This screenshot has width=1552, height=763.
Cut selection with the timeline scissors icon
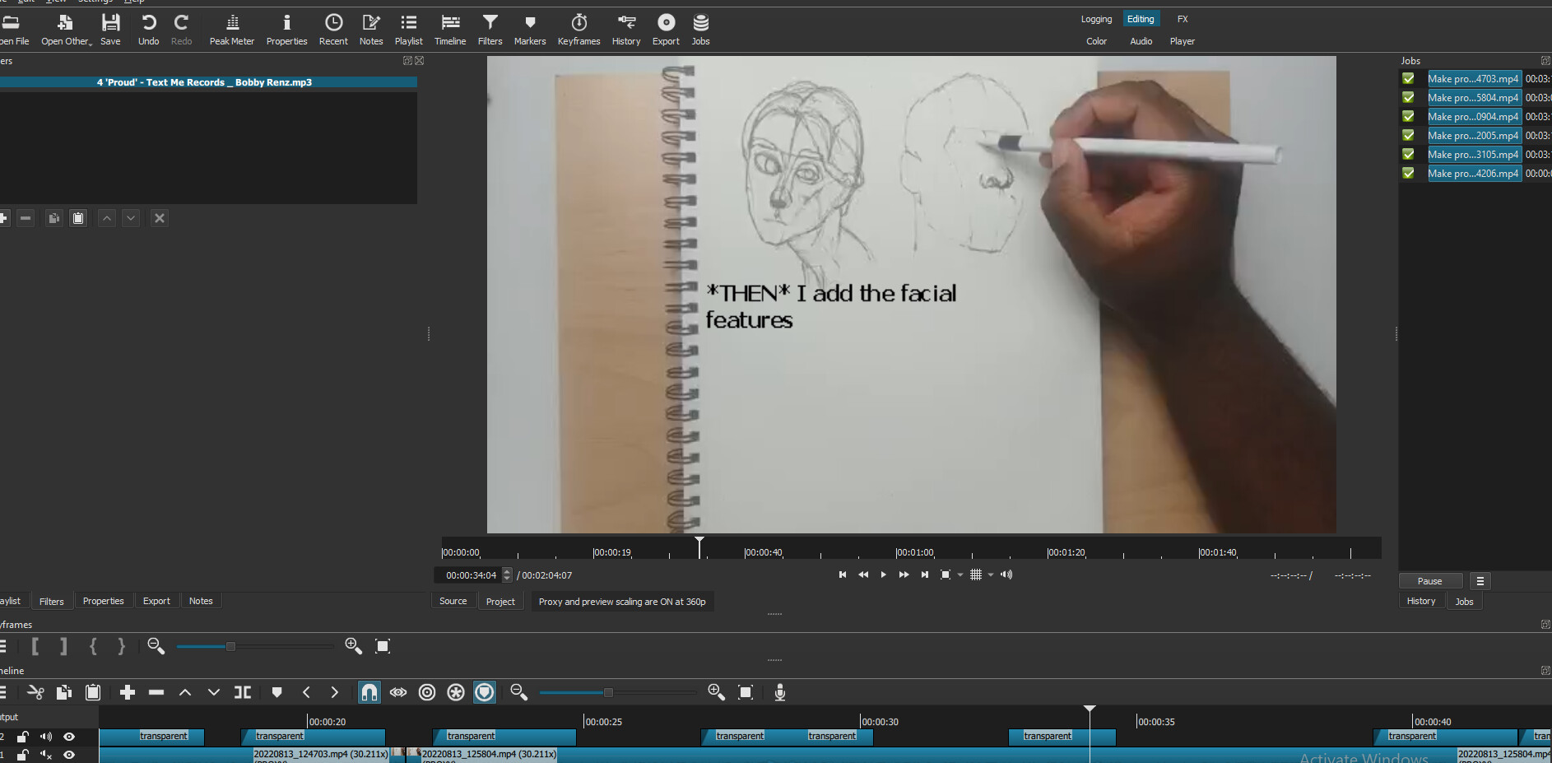click(x=35, y=692)
